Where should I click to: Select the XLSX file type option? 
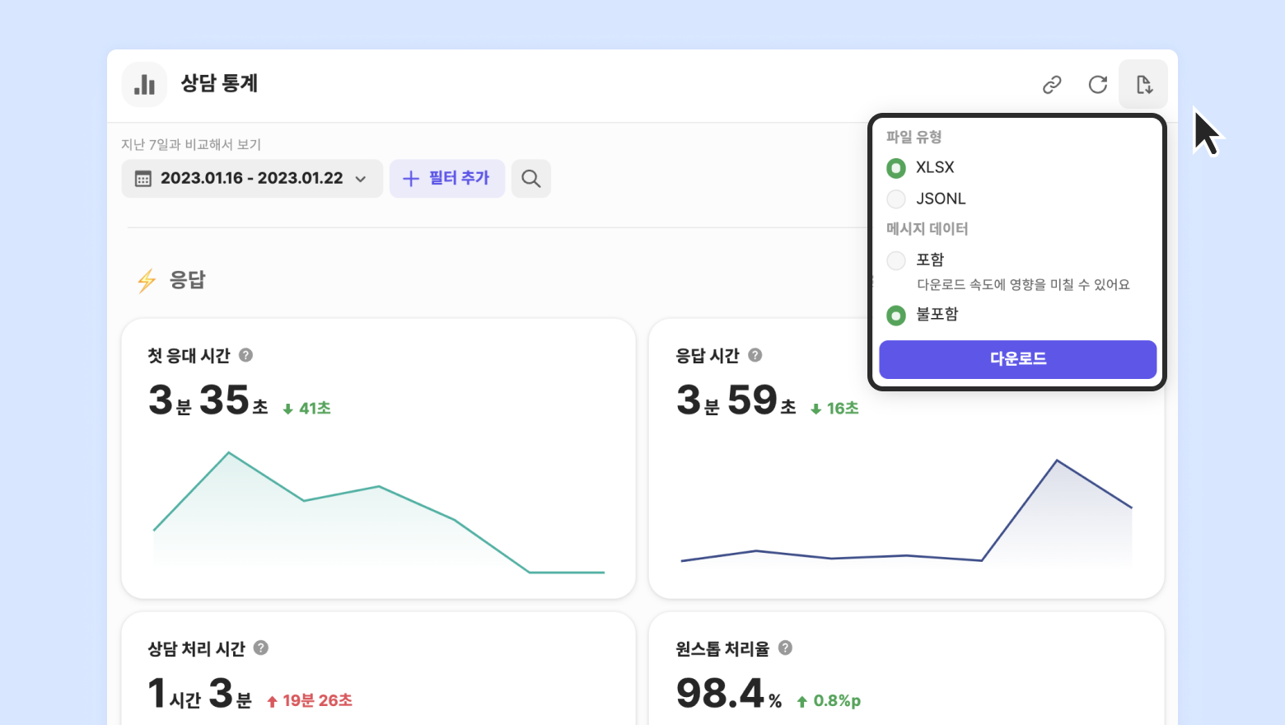pos(896,168)
